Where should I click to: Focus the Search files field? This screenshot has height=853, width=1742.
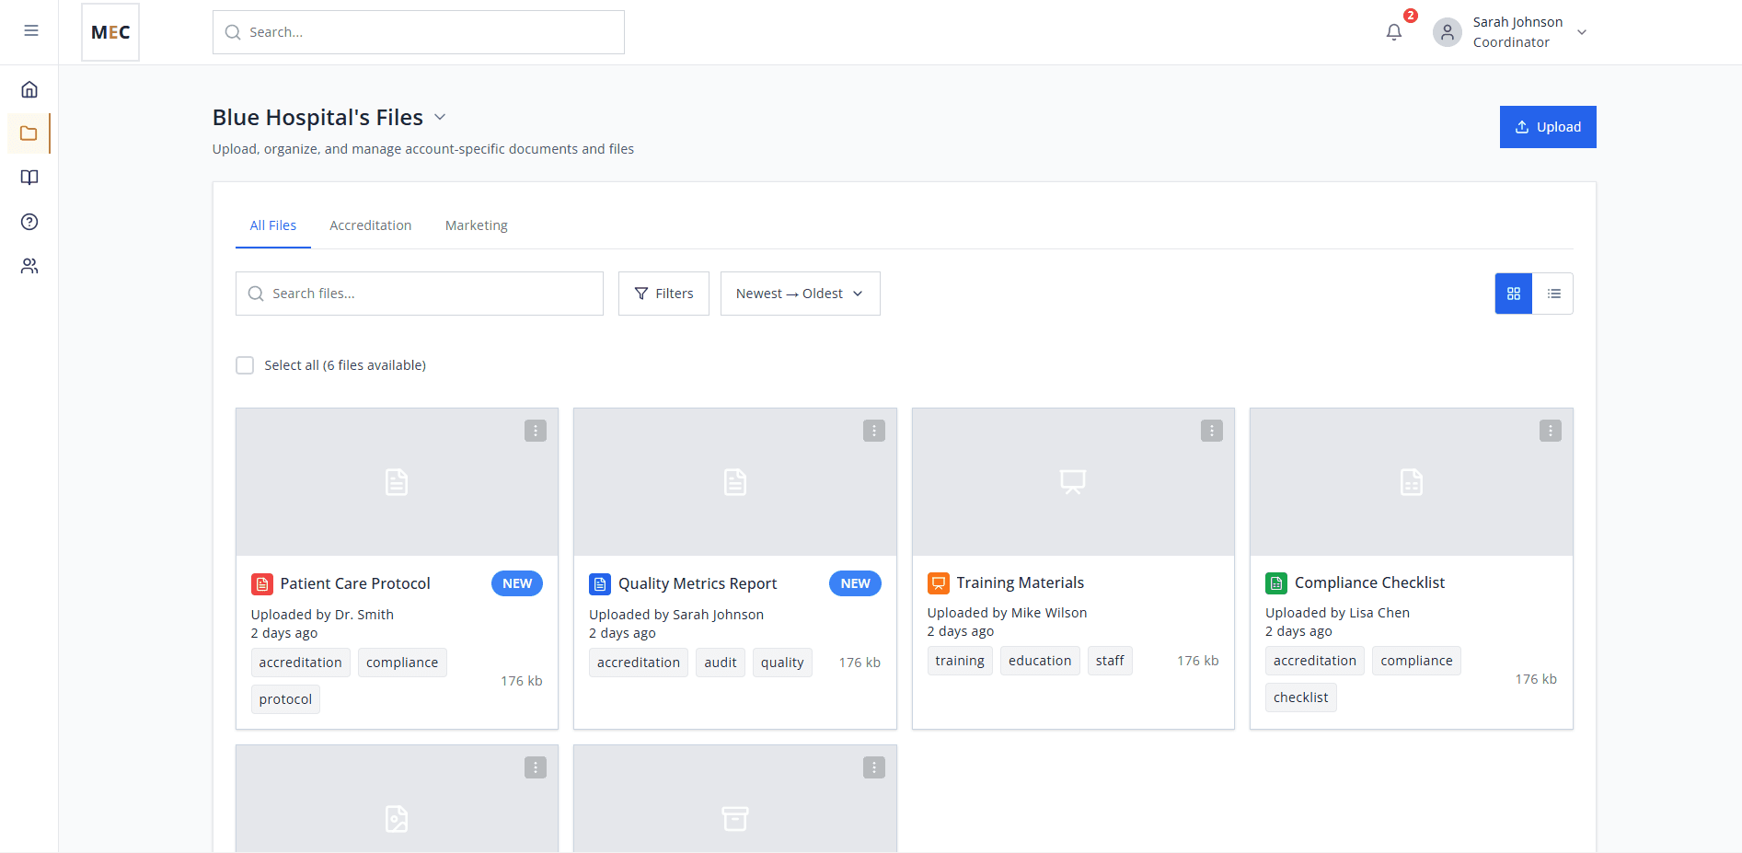tap(420, 294)
